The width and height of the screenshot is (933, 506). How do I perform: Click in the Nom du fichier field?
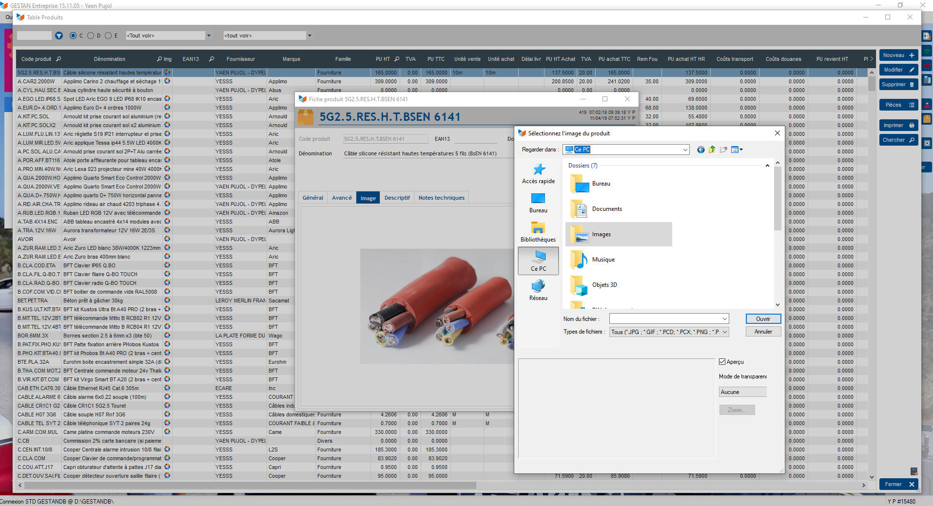pyautogui.click(x=665, y=319)
